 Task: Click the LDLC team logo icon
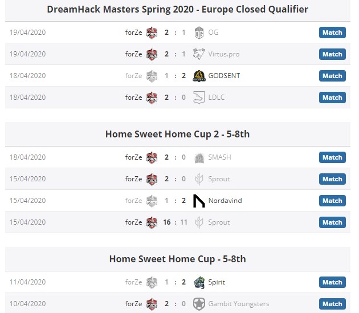[199, 97]
